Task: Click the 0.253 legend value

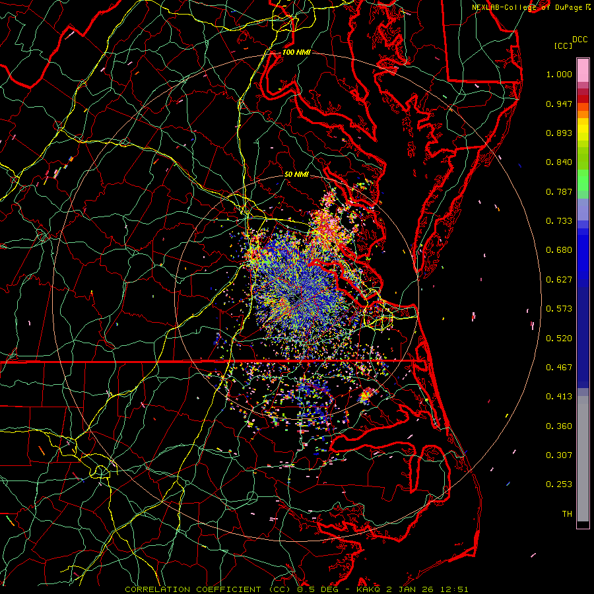Action: coord(559,484)
